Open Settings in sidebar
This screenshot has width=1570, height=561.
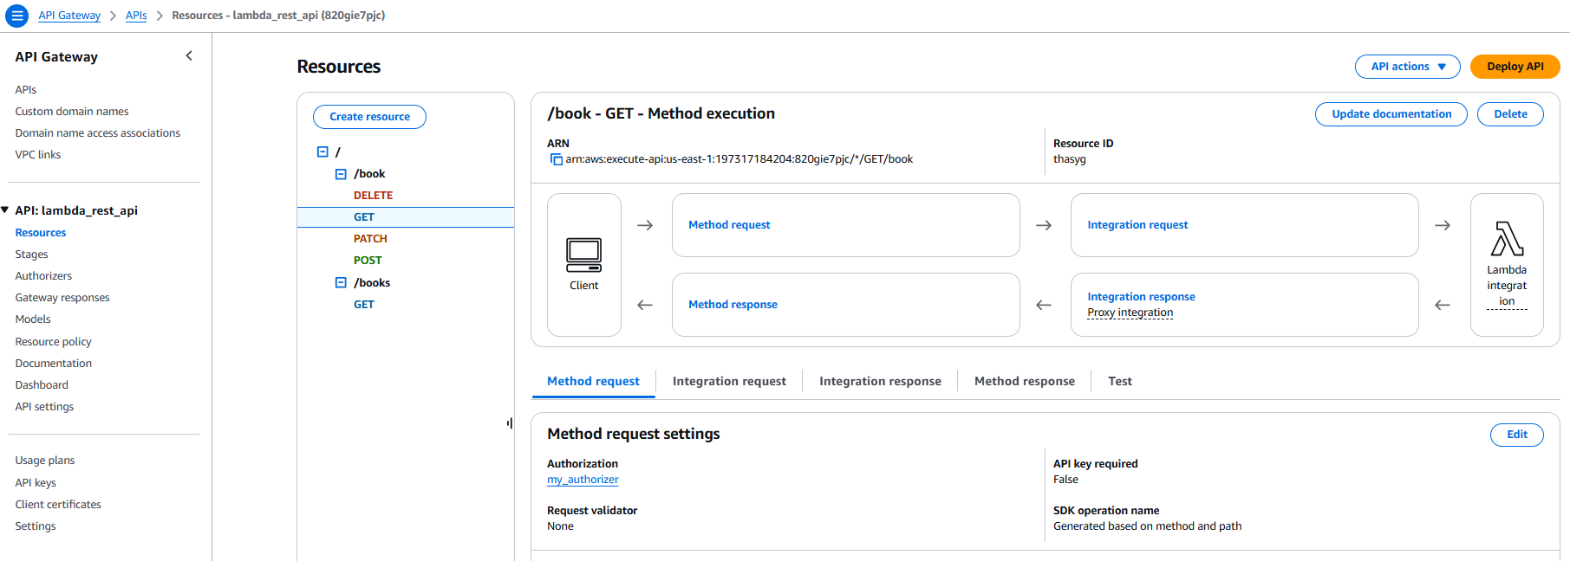tap(36, 526)
